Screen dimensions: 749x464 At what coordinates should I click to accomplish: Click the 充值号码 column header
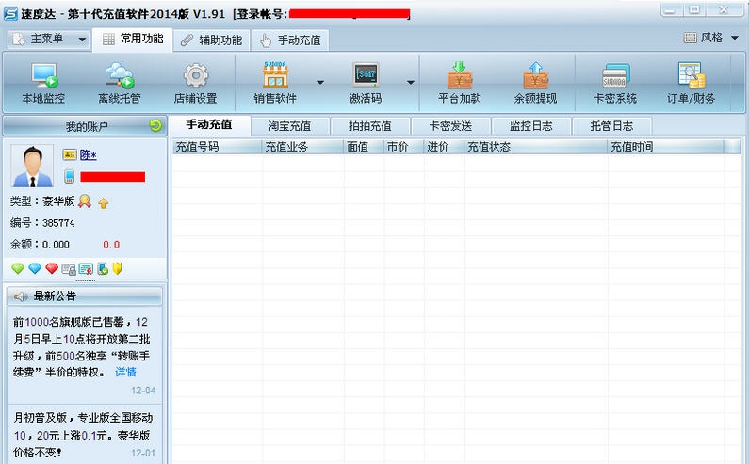[217, 147]
